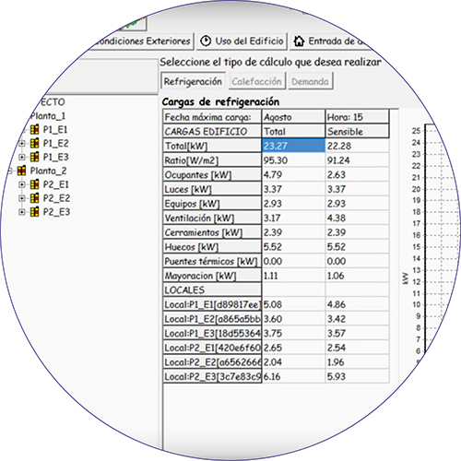Image resolution: width=461 pixels, height=461 pixels.
Task: Click the Local:P1_E1 row header
Action: (212, 304)
